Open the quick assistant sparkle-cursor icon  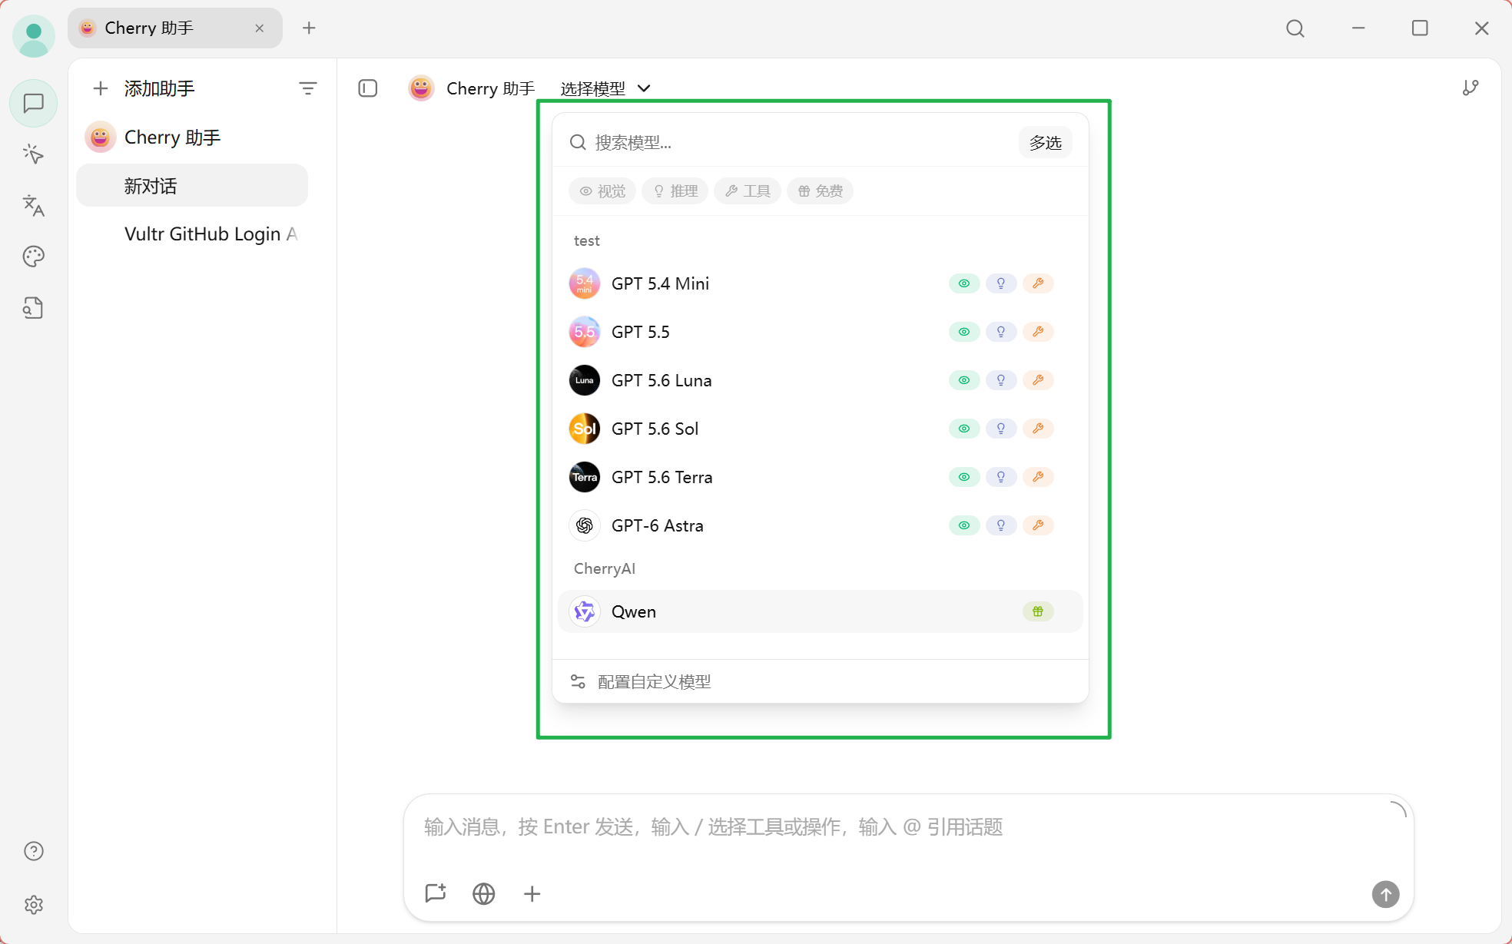34,154
